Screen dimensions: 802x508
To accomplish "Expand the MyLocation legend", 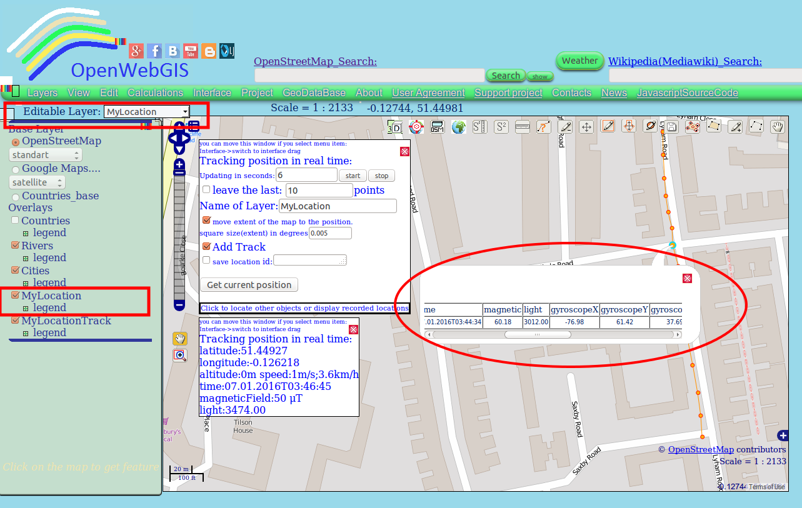I will tap(26, 308).
